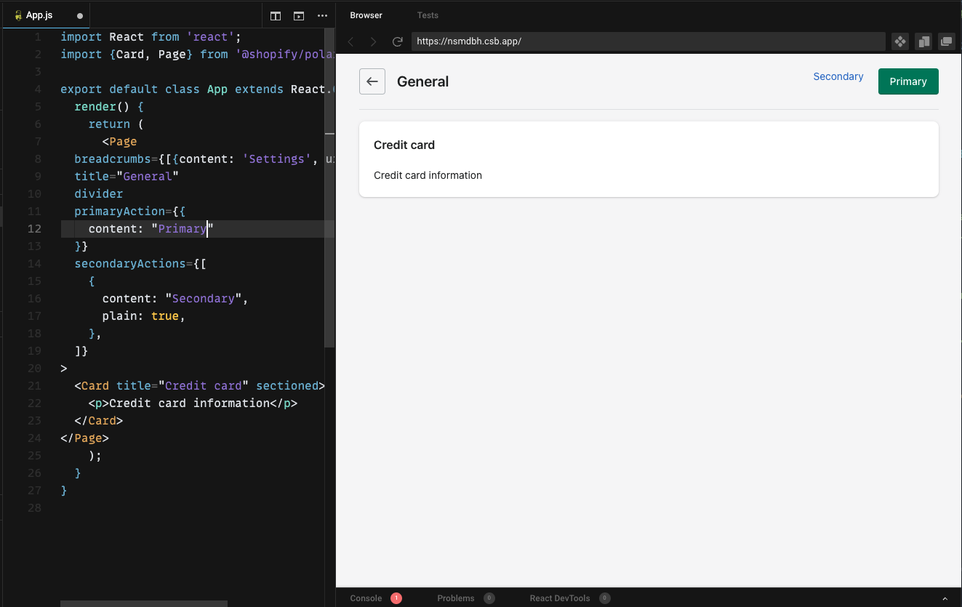Click the preview URL address field

(x=648, y=41)
